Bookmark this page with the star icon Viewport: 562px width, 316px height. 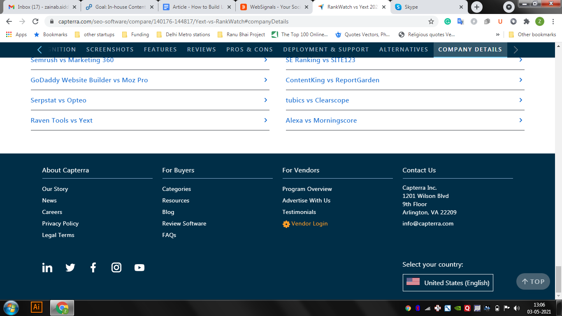point(431,21)
